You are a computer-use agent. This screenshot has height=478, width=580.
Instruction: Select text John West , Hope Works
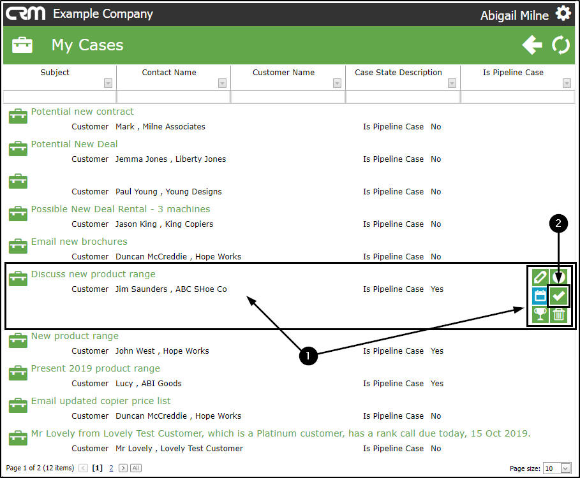tap(162, 351)
